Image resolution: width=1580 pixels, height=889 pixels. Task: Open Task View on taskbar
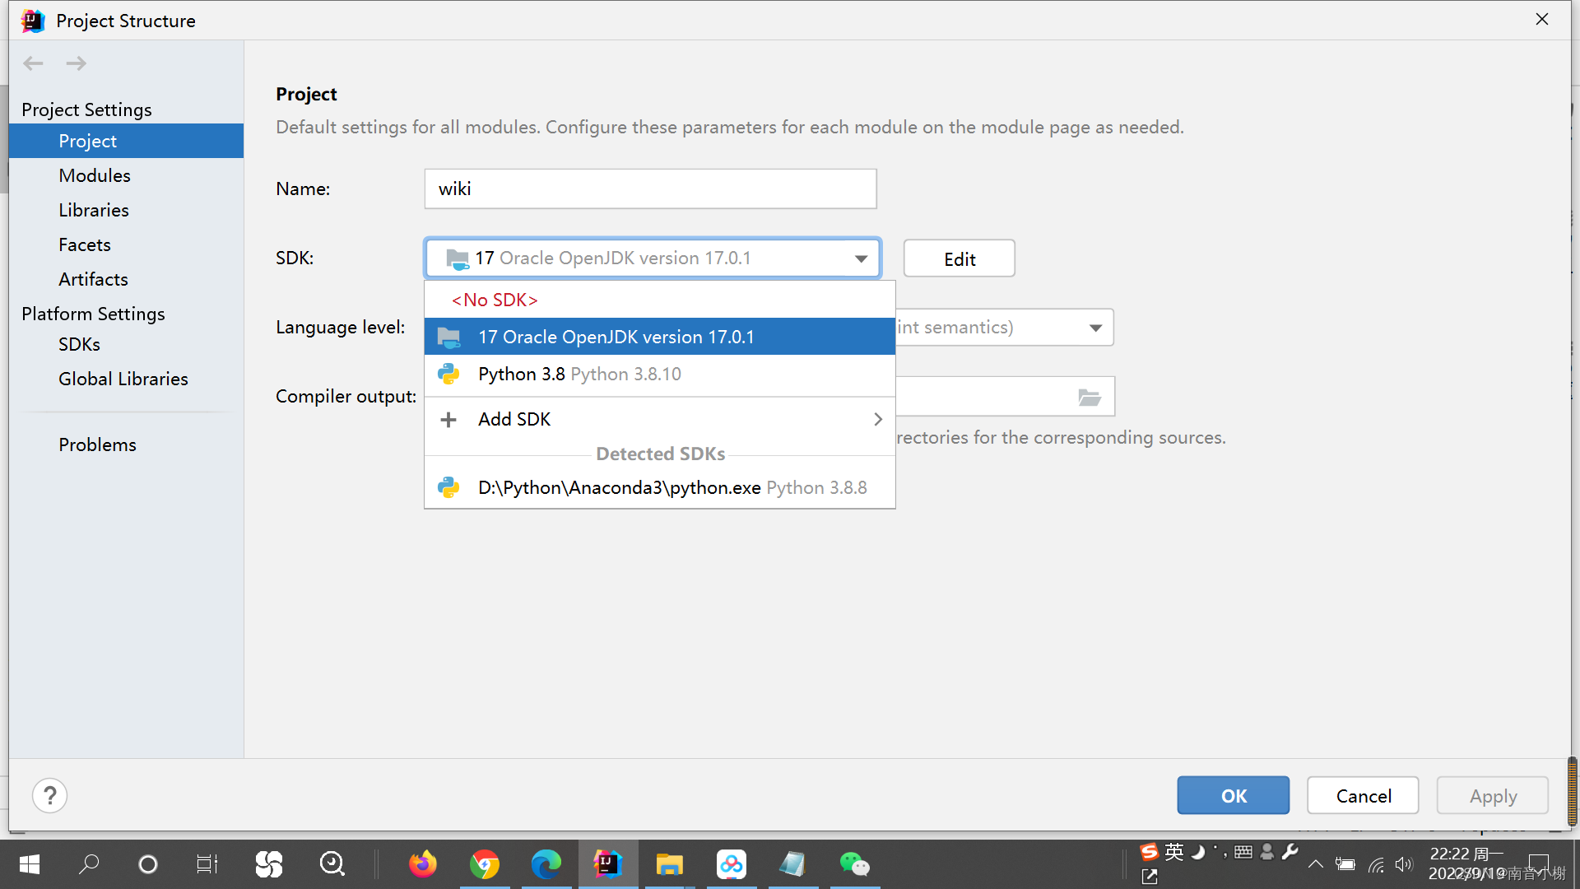(207, 864)
